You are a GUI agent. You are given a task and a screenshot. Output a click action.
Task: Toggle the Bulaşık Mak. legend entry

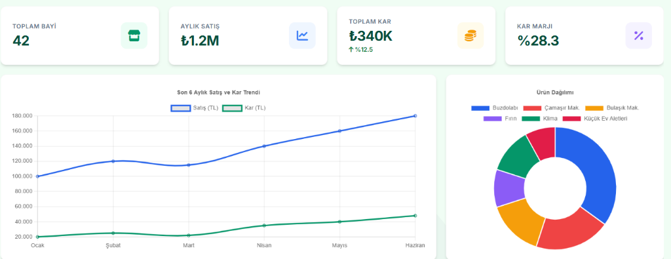coord(612,108)
